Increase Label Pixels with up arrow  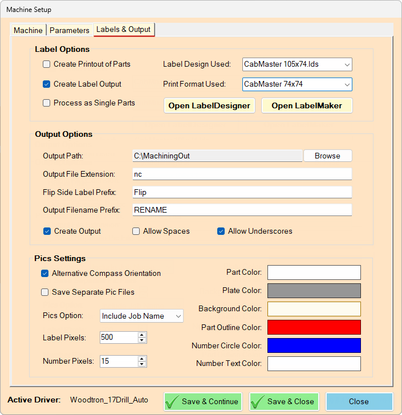tap(142, 335)
